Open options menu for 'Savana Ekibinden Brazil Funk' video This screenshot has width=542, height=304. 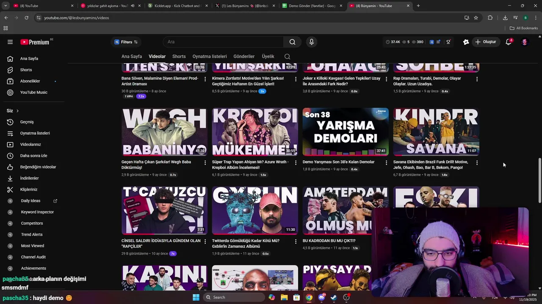click(x=477, y=163)
